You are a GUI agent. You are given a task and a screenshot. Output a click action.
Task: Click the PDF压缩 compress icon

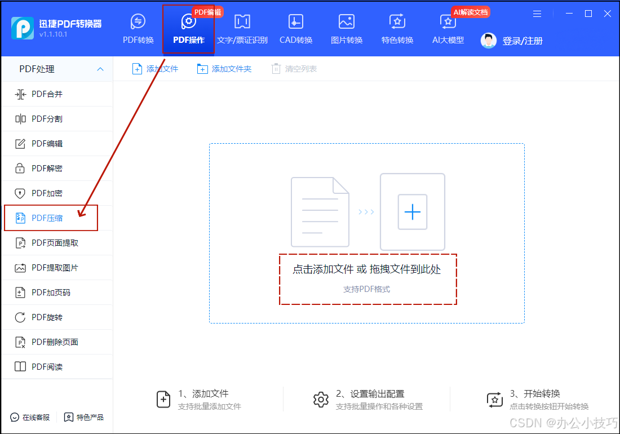tap(20, 218)
